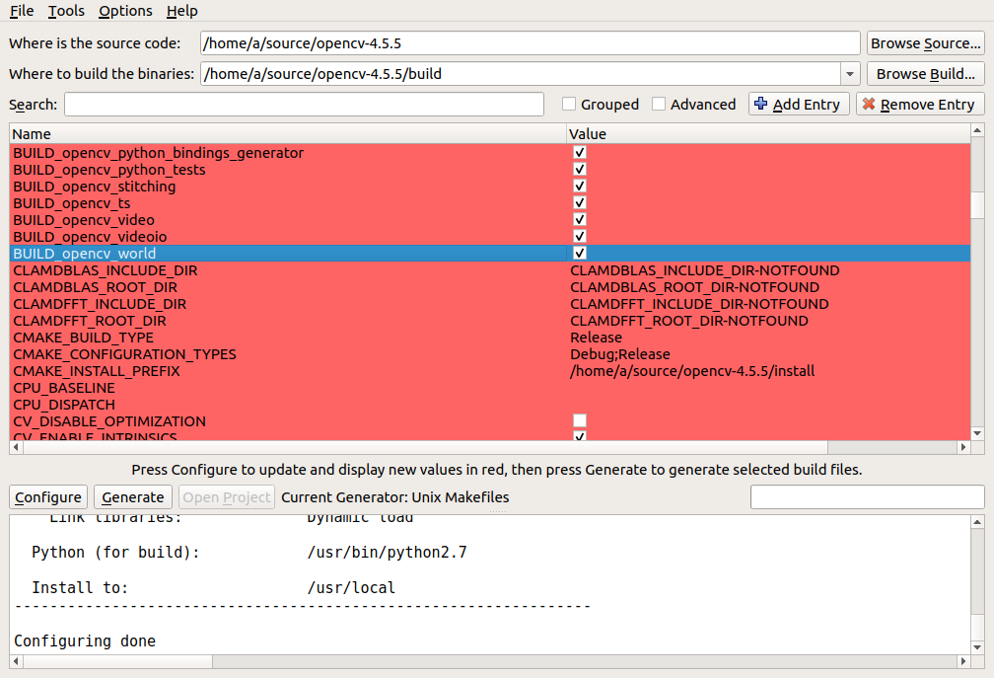Screen dimensions: 994x678
Task: Select the CLAMDBLAS_INCLUDE_DIR row
Action: coord(489,270)
